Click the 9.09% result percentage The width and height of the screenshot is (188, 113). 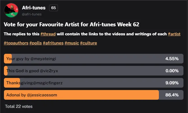point(172,83)
